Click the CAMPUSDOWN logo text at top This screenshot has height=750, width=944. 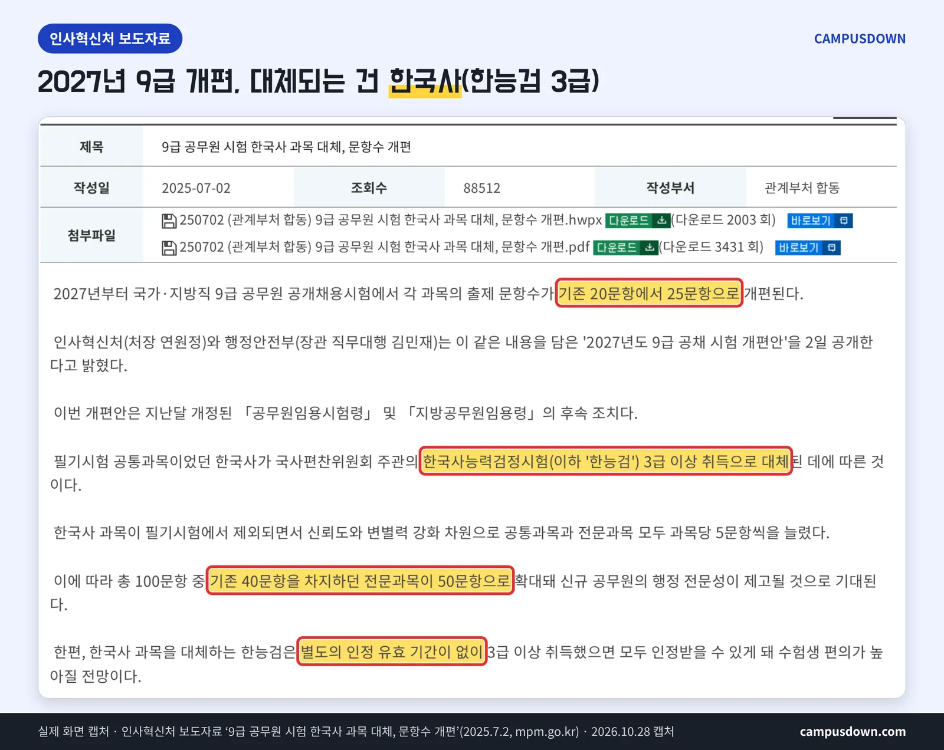860,39
